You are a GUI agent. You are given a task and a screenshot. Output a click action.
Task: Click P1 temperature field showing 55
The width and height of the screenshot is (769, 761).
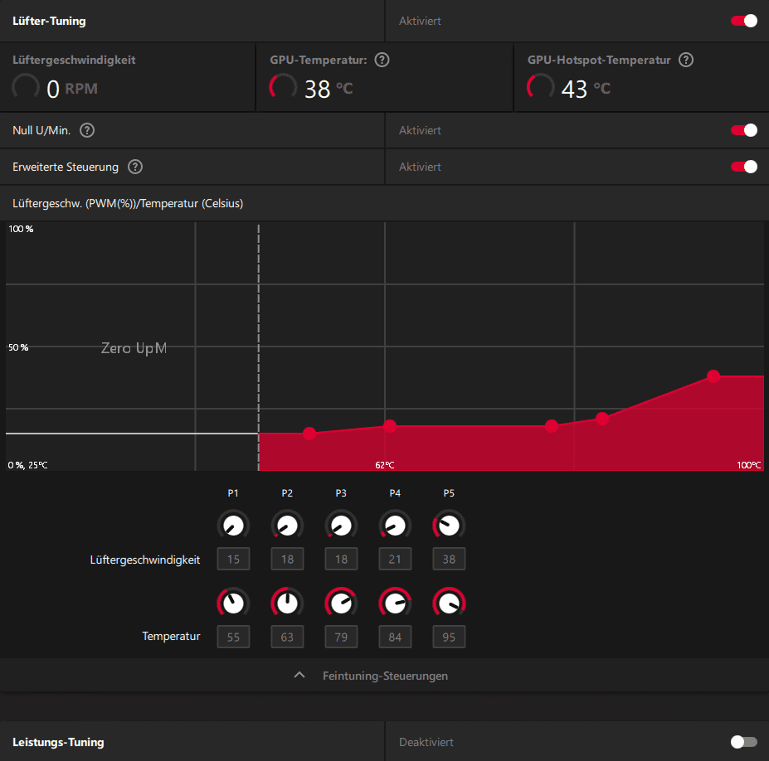(233, 637)
